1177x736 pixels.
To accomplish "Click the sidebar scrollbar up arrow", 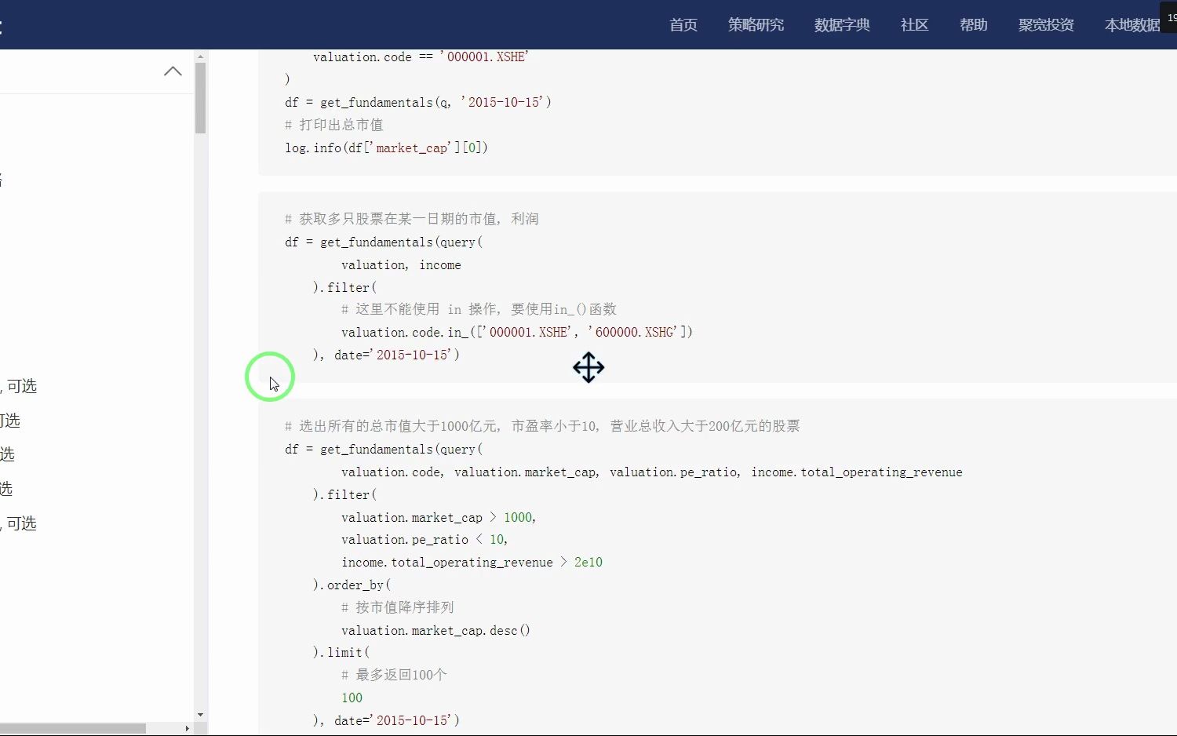I will pyautogui.click(x=200, y=56).
